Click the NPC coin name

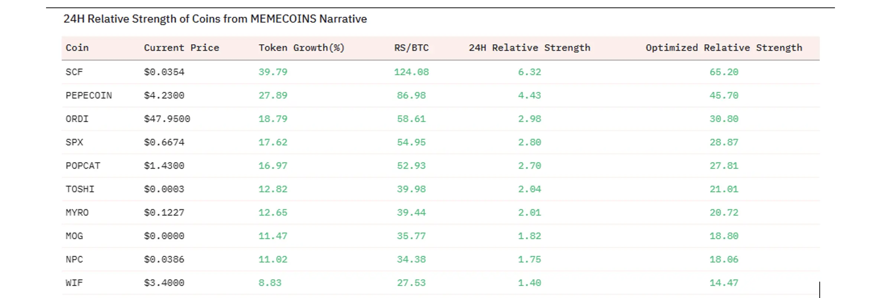(x=74, y=259)
